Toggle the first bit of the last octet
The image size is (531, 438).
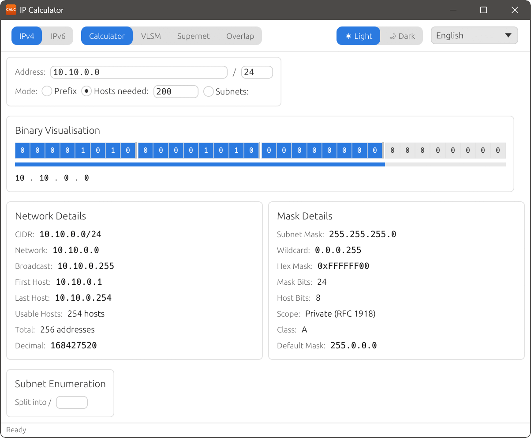pyautogui.click(x=393, y=150)
